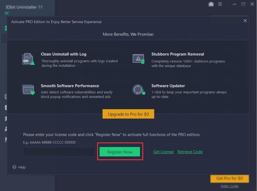Minimize the IObit Uninstaller window
The width and height of the screenshot is (257, 191).
tap(235, 4)
